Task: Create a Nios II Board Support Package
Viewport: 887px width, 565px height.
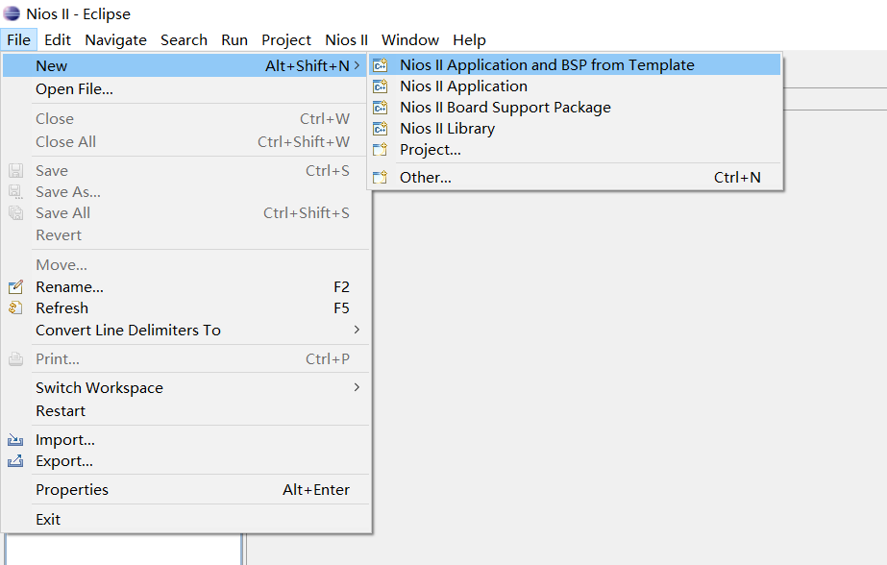Action: [505, 107]
